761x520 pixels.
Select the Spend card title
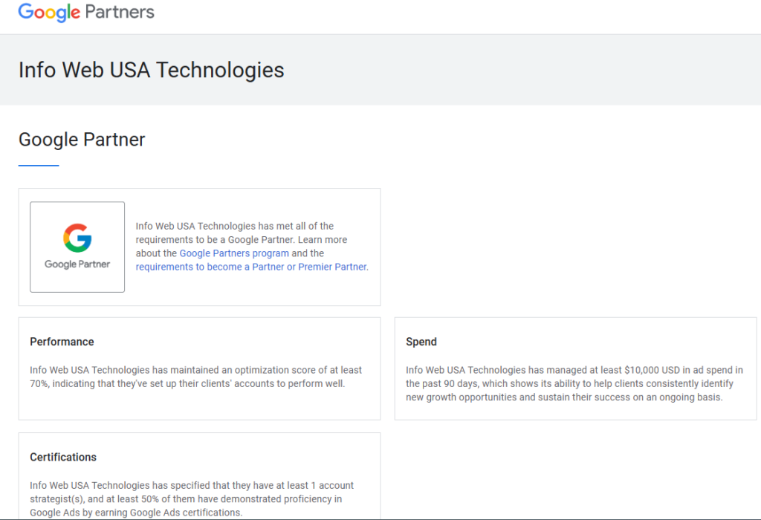point(421,342)
